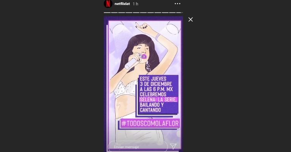Image resolution: width=291 pixels, height=152 pixels.
Task: Tap the singer's raised hand in artwork
Action: pyautogui.click(x=142, y=26)
